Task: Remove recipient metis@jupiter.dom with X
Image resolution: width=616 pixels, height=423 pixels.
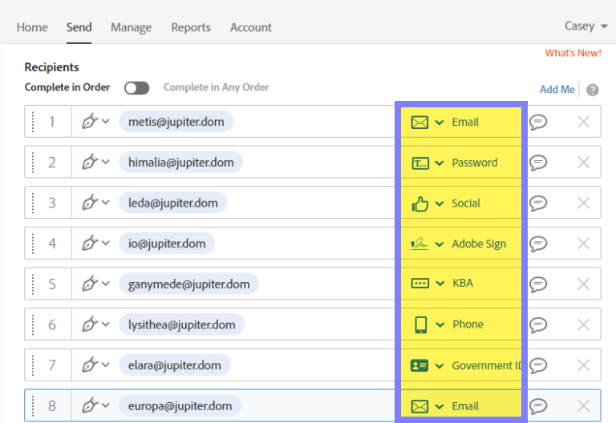Action: [583, 122]
